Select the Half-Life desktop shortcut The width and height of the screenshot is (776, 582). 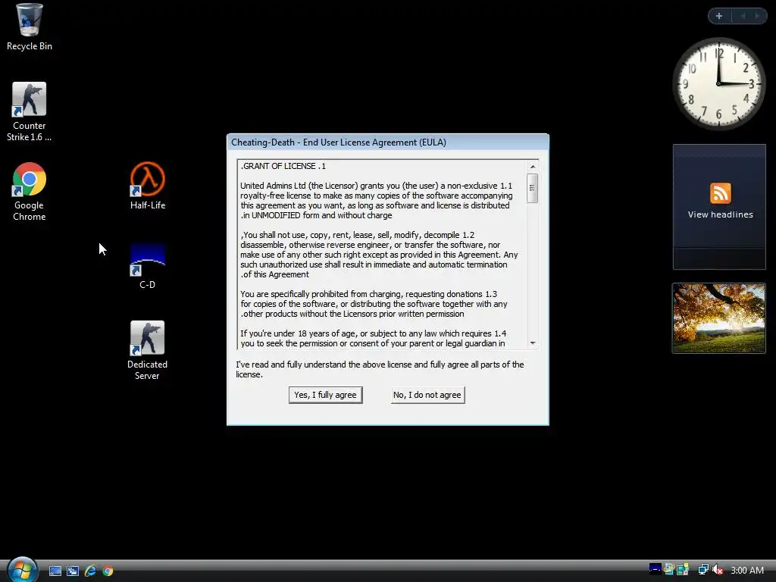click(x=148, y=186)
